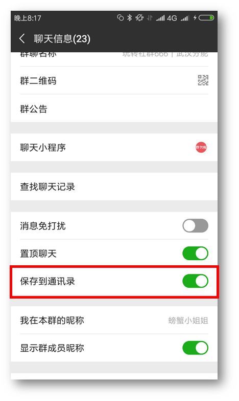Edit nickname 螃蟹小姐姐

[188, 320]
